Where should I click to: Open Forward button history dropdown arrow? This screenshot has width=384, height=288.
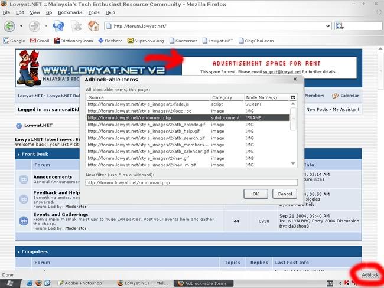46,26
